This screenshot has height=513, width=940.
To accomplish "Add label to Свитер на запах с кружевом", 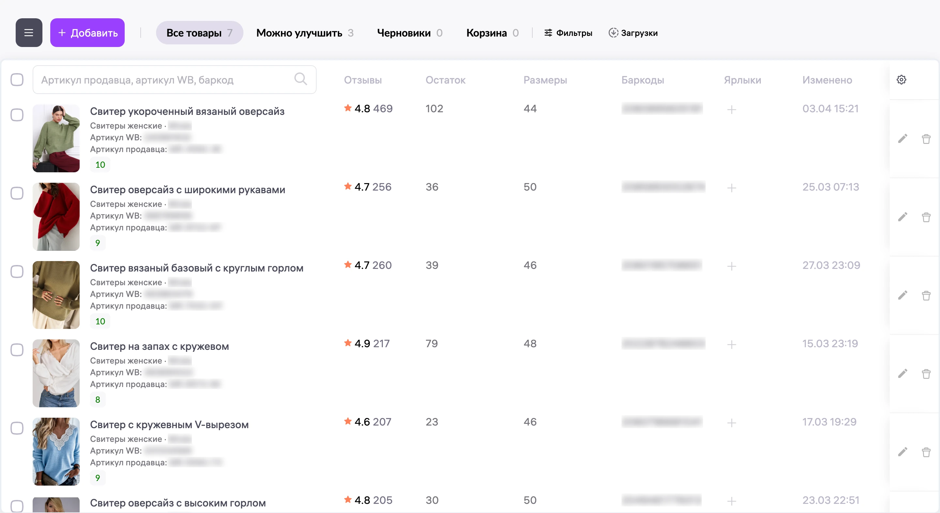I will pyautogui.click(x=732, y=344).
